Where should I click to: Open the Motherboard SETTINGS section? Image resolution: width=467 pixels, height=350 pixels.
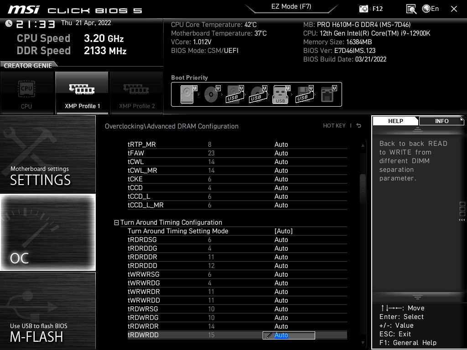48,154
